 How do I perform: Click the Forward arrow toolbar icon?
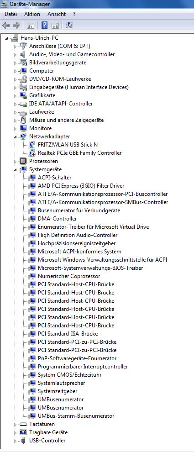click(x=16, y=26)
